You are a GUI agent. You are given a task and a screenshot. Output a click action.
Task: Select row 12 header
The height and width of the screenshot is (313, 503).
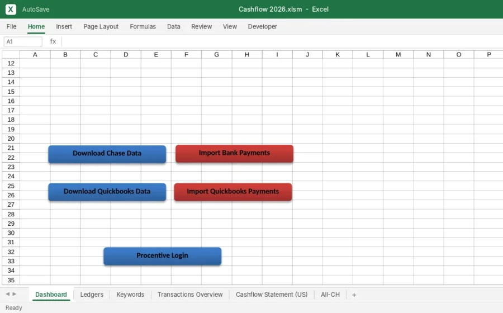click(x=11, y=63)
